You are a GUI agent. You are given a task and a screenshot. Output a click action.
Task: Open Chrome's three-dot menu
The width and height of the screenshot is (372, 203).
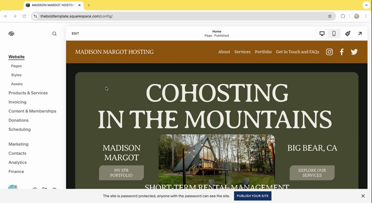click(x=366, y=16)
